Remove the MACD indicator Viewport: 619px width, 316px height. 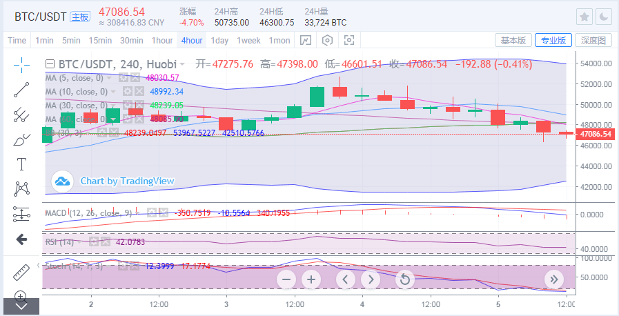click(x=163, y=213)
